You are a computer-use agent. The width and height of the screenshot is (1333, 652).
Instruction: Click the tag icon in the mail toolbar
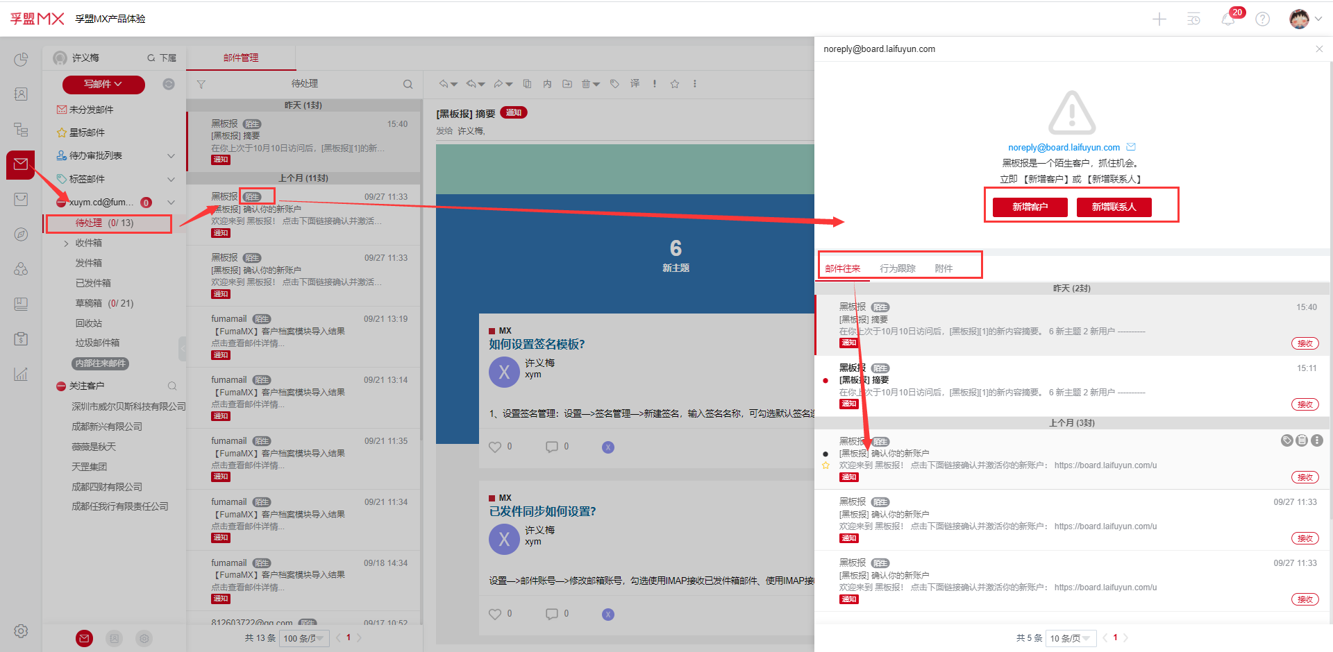pyautogui.click(x=614, y=84)
